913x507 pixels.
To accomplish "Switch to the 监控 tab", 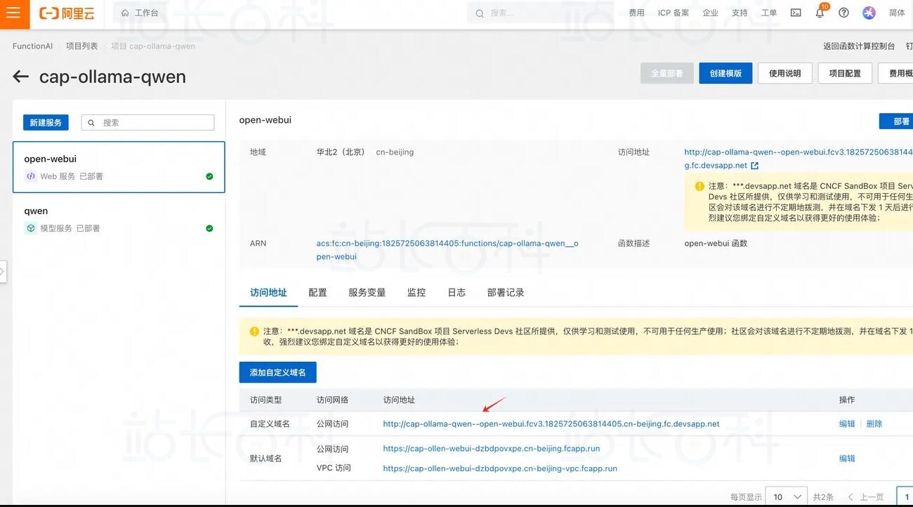I will point(416,292).
